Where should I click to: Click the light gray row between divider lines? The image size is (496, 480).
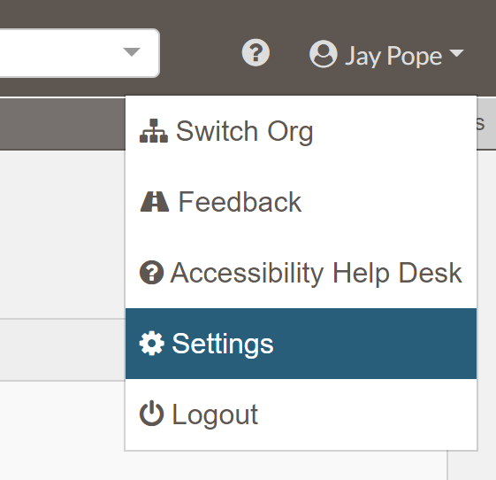pyautogui.click(x=63, y=350)
